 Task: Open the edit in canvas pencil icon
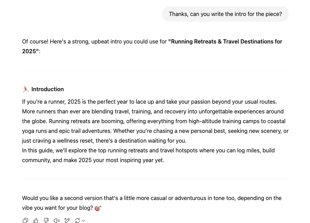coord(67,221)
